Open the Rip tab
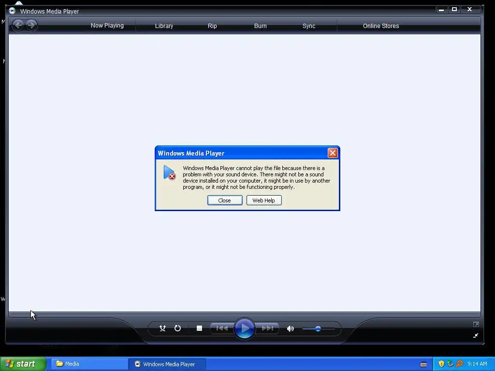The image size is (495, 371). pos(212,26)
